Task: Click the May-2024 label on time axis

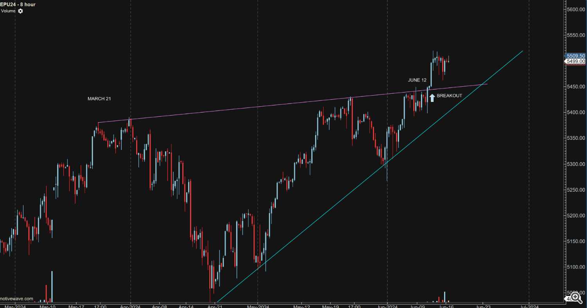Action: 257,306
